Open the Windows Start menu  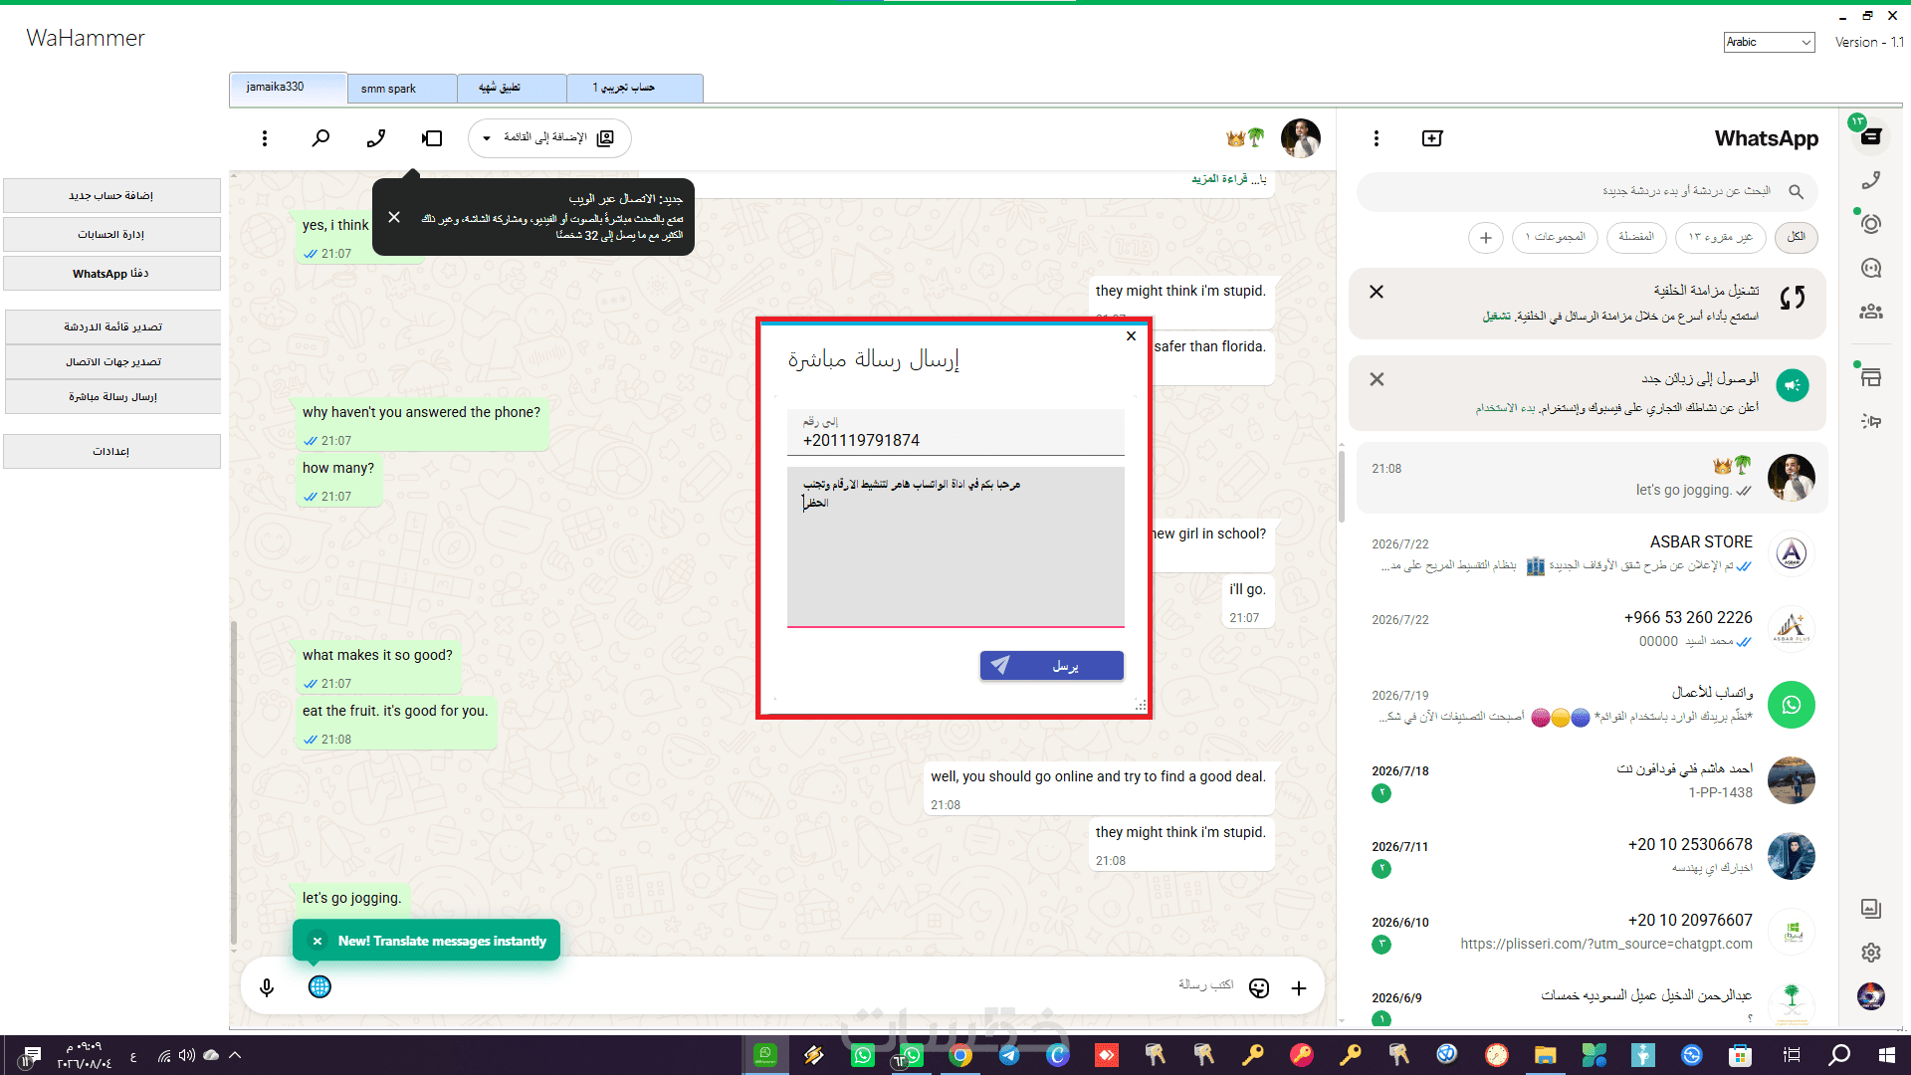[1887, 1055]
